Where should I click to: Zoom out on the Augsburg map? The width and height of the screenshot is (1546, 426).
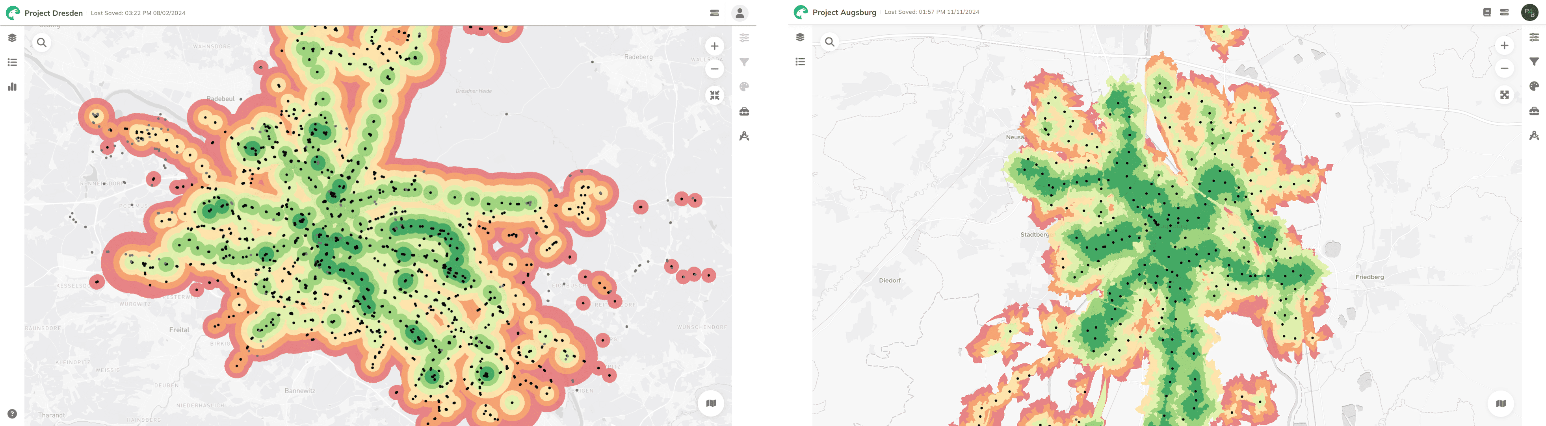point(1504,69)
